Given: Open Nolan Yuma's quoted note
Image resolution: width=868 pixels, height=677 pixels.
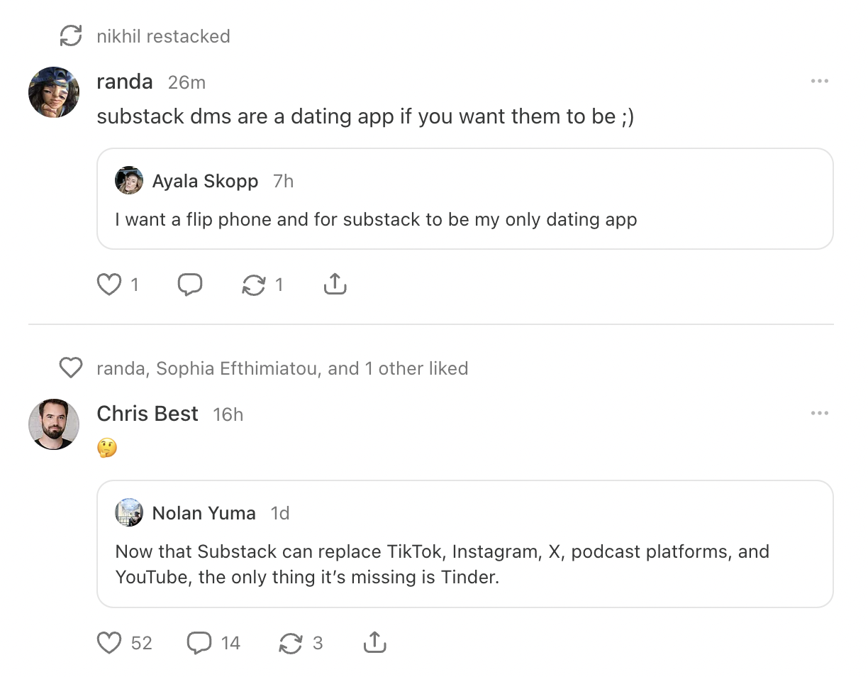Looking at the screenshot, I should (466, 544).
